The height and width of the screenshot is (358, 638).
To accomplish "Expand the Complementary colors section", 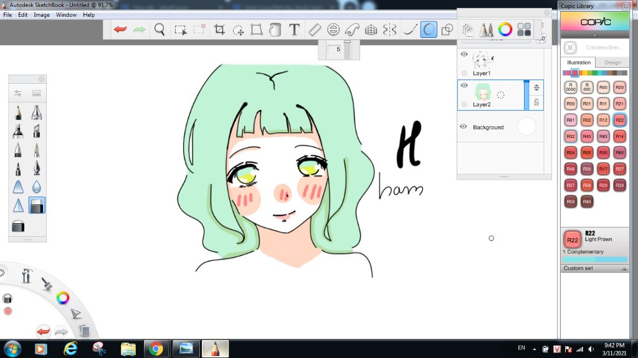I will pyautogui.click(x=564, y=252).
